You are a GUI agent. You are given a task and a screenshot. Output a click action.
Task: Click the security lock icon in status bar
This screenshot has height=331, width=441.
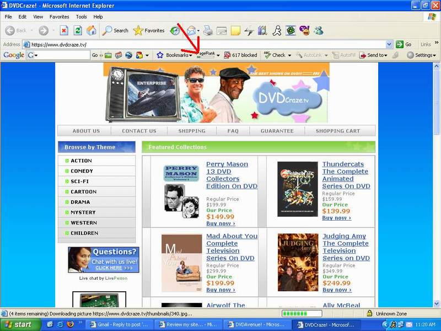pos(369,313)
